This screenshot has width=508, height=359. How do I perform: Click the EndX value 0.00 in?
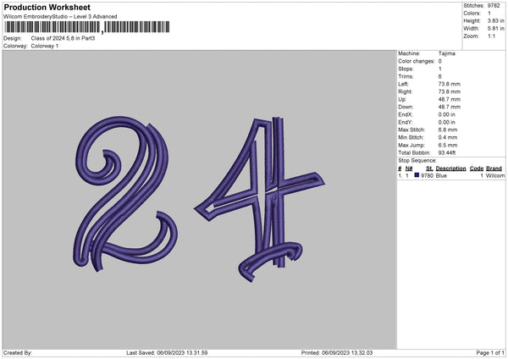[447, 114]
